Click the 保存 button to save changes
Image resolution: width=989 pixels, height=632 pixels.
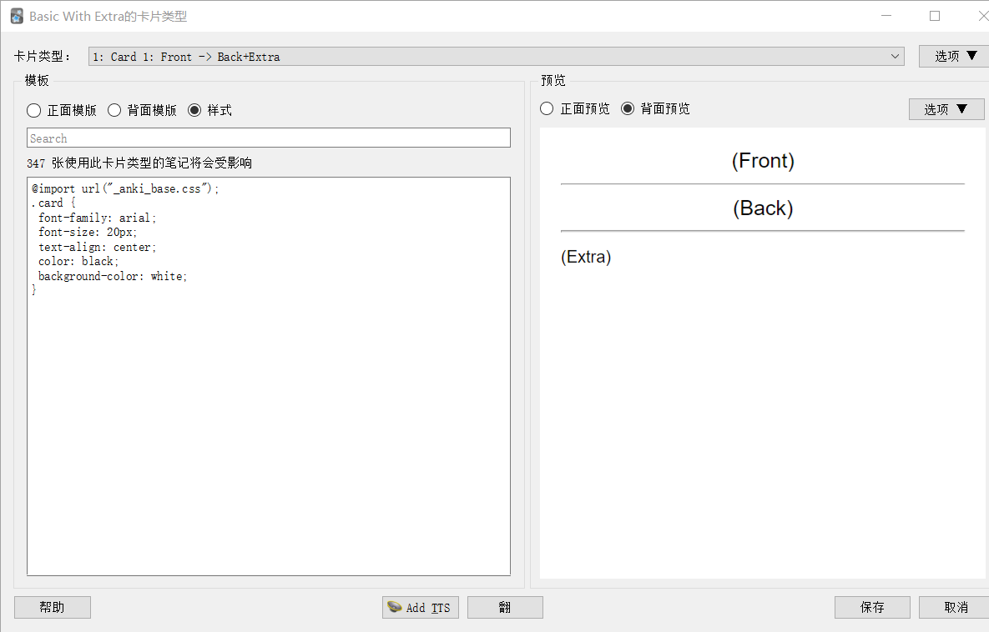pos(872,607)
